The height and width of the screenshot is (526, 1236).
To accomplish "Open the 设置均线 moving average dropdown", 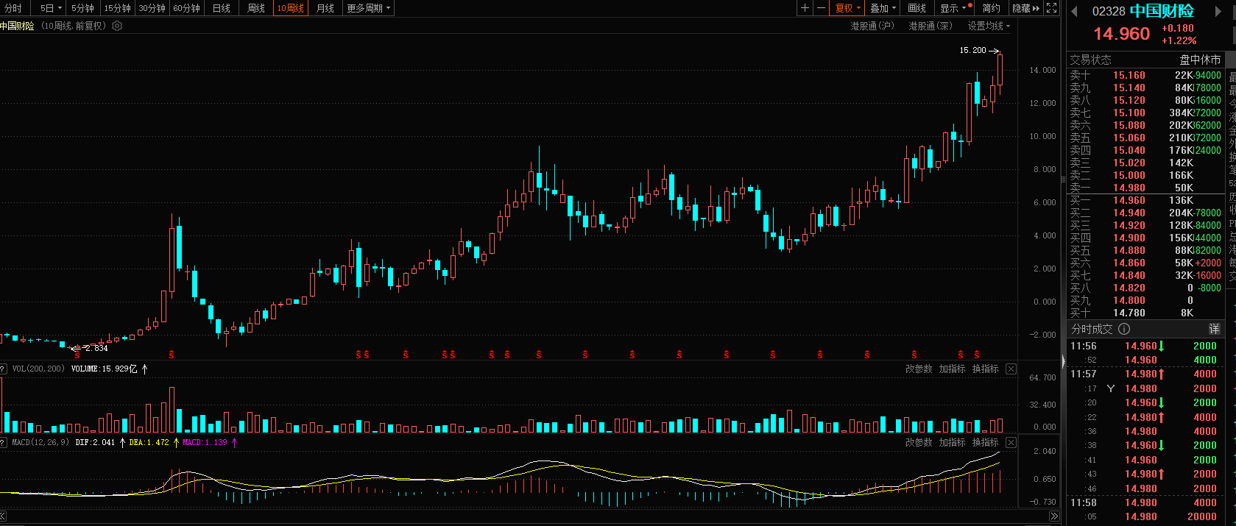I will tap(989, 26).
